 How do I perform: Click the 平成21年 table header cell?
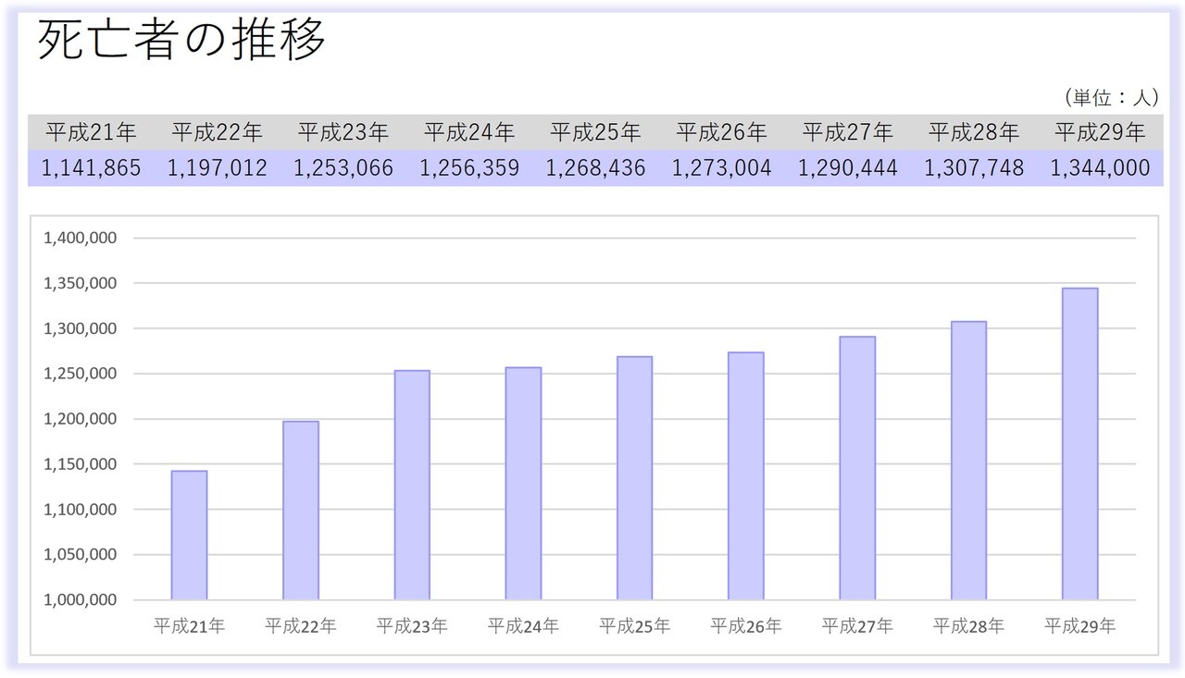pyautogui.click(x=91, y=132)
